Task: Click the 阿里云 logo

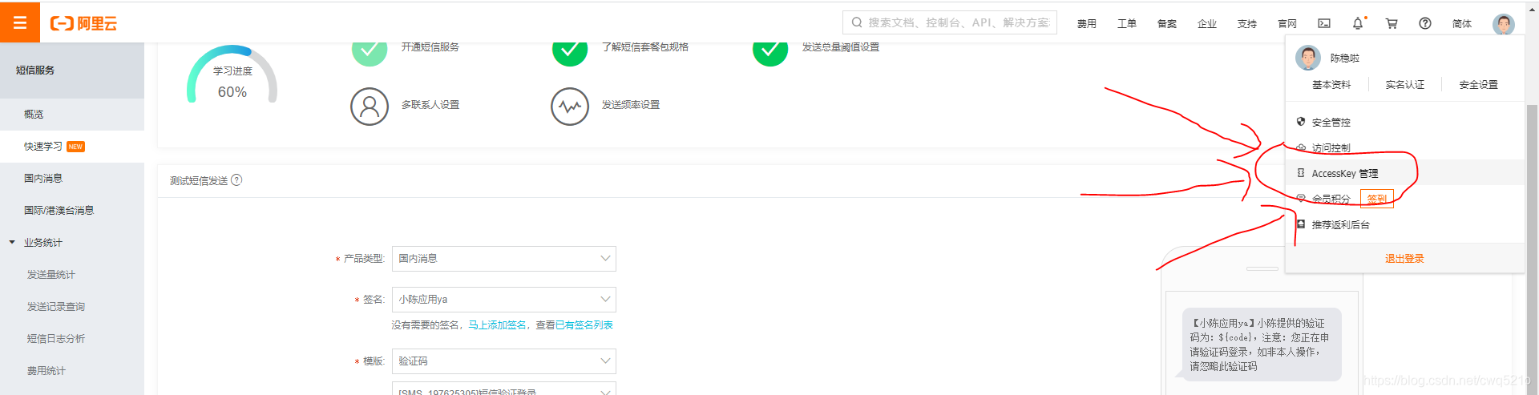Action: [x=83, y=23]
